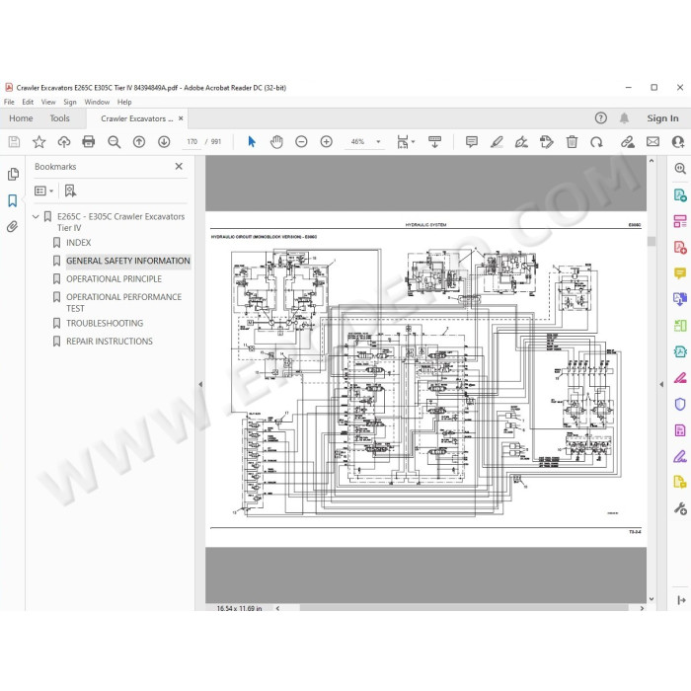Image resolution: width=691 pixels, height=691 pixels.
Task: Click the horizontal scrollbar at bottom
Action: (x=464, y=608)
